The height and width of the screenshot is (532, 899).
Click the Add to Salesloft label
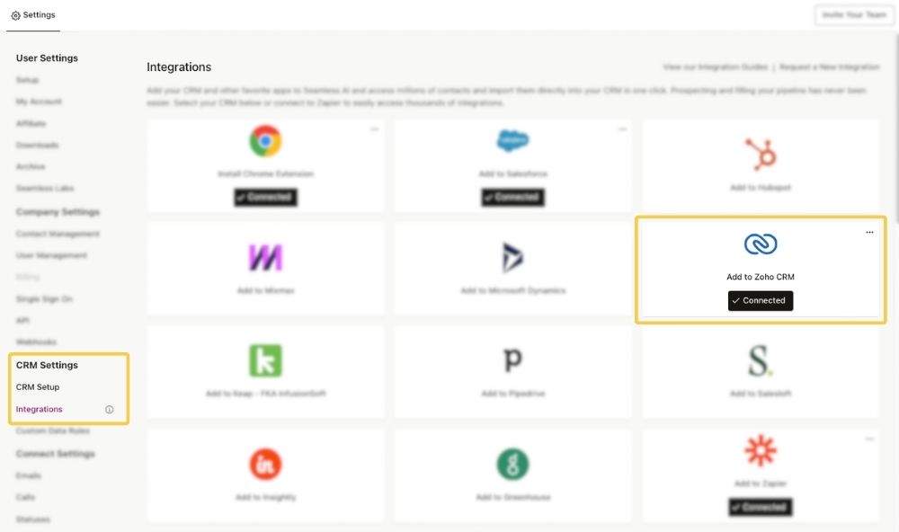tap(761, 394)
